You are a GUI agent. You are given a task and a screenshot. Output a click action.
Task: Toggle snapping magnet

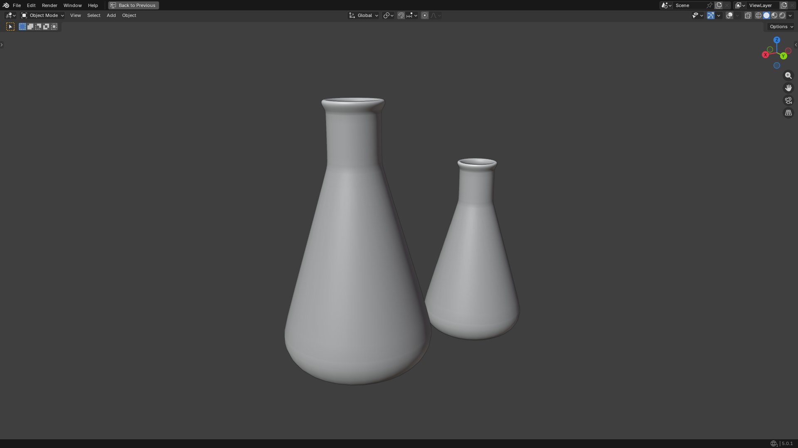401,15
